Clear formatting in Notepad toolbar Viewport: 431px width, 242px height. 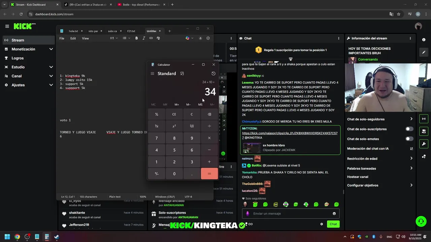[158, 38]
